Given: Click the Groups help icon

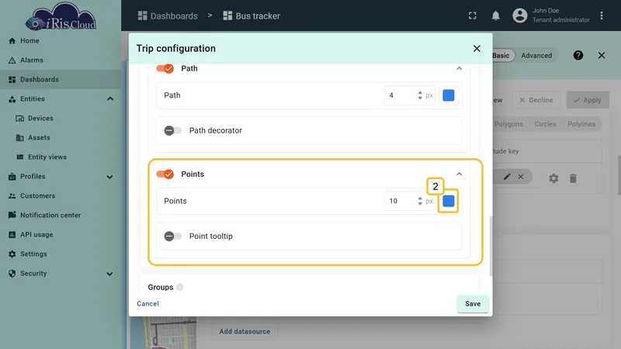Looking at the screenshot, I should point(180,287).
